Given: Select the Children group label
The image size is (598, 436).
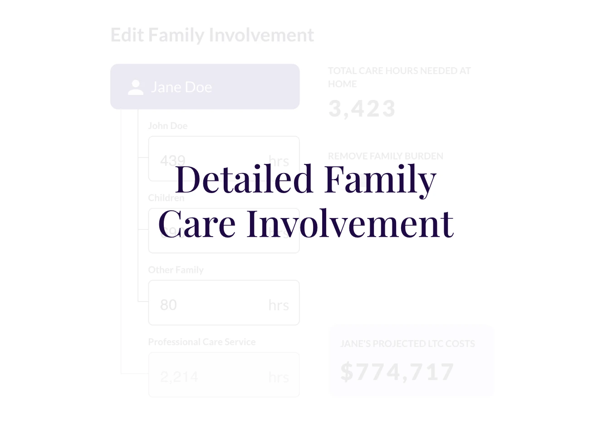Looking at the screenshot, I should click(x=166, y=198).
